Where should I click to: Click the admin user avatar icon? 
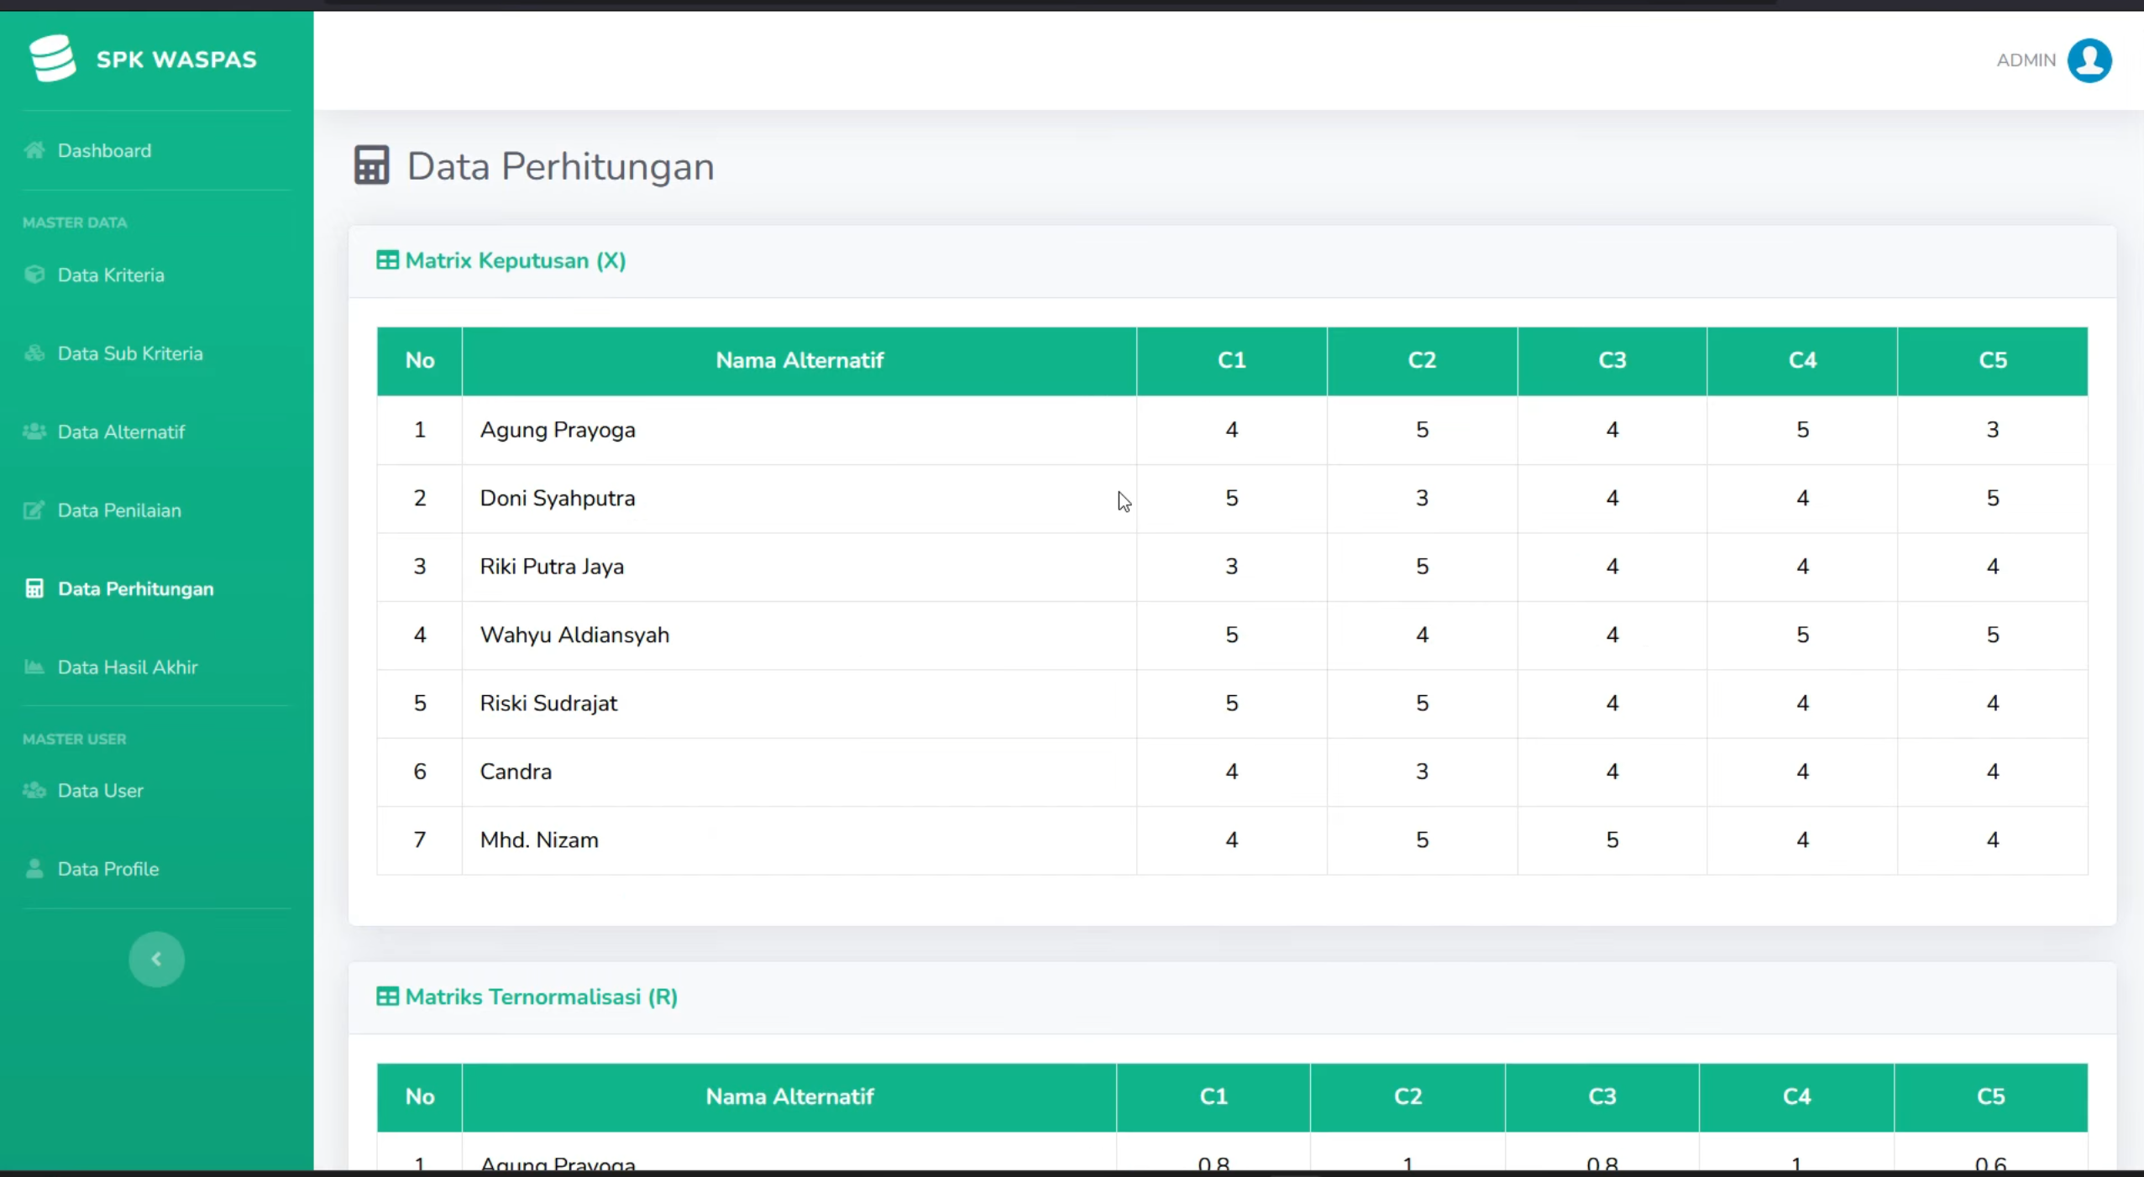point(2089,60)
